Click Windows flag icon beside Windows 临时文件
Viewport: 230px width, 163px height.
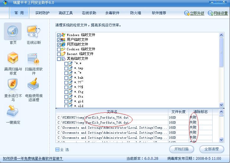[x=63, y=35]
